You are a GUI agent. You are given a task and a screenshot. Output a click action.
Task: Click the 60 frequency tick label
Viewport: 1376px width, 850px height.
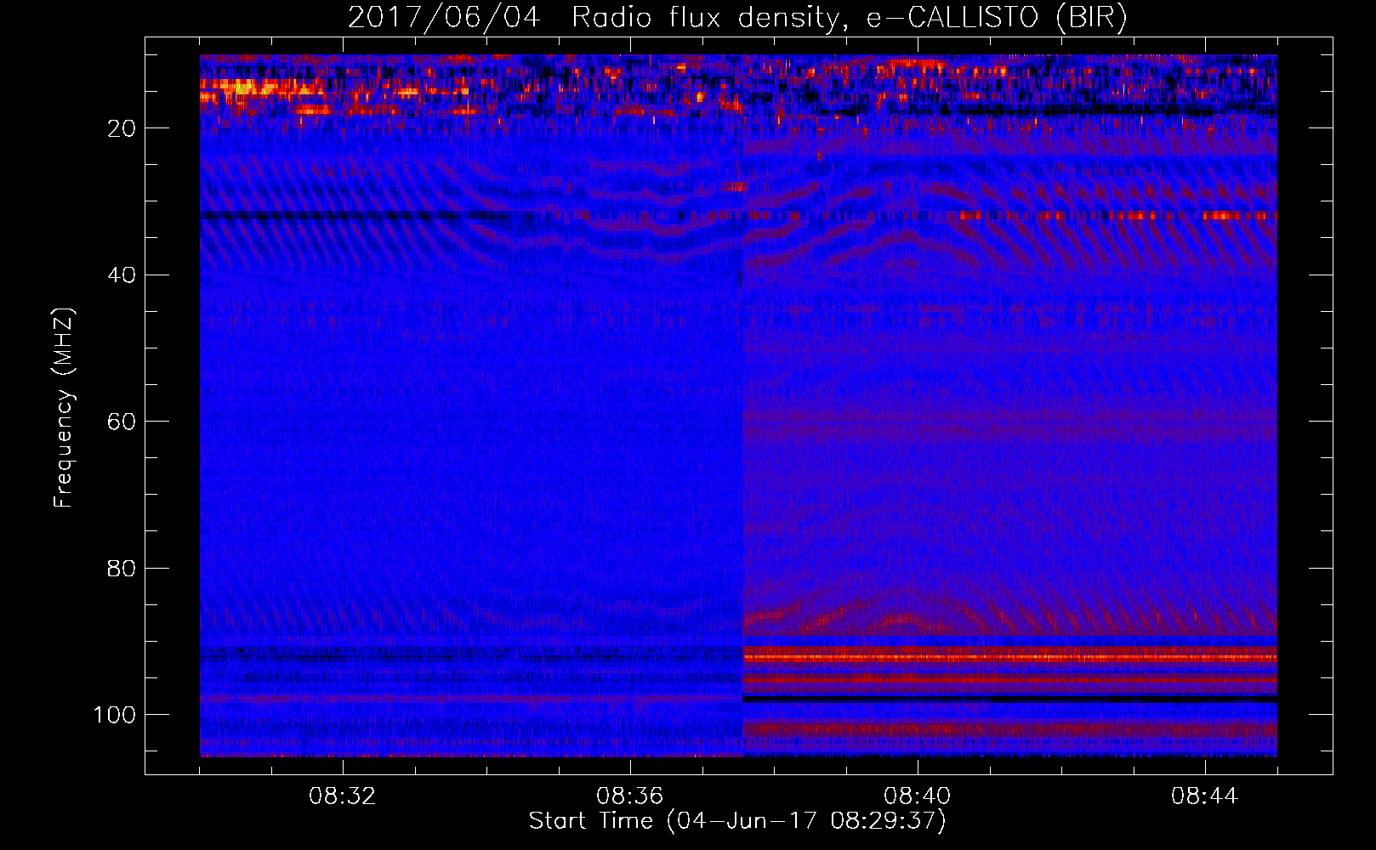tap(122, 422)
